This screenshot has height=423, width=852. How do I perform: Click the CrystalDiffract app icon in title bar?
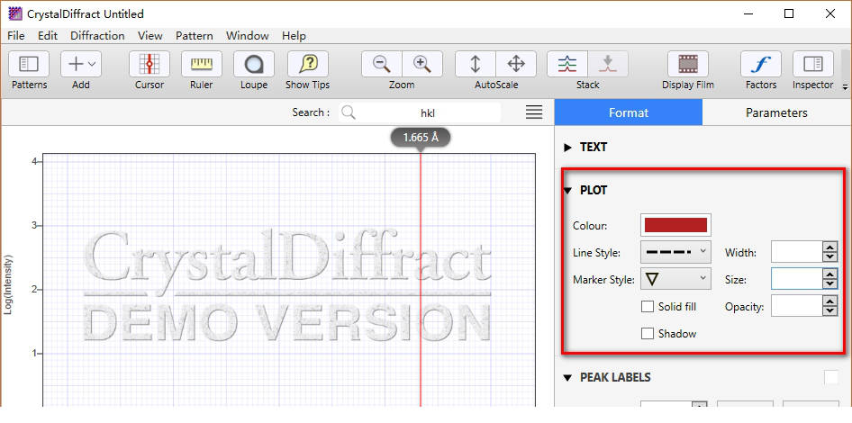click(14, 13)
